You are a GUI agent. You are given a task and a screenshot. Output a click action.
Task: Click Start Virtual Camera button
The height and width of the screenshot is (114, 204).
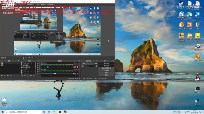(106, 68)
